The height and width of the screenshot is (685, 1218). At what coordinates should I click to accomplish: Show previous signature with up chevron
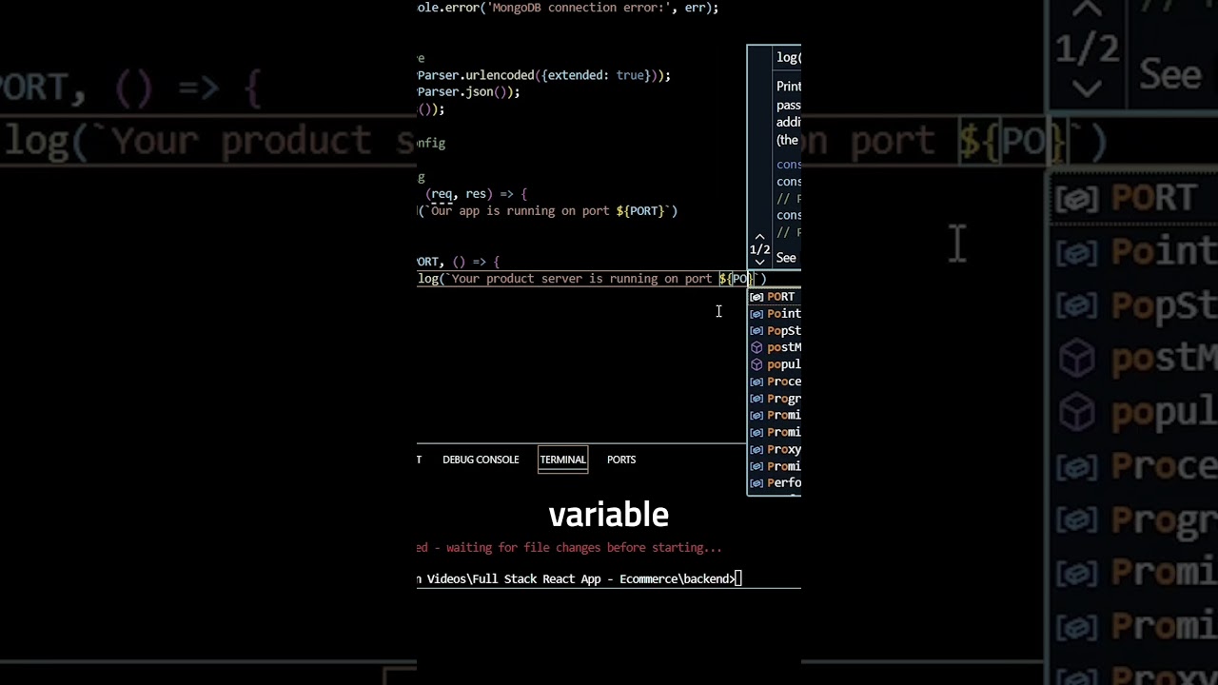(x=759, y=236)
